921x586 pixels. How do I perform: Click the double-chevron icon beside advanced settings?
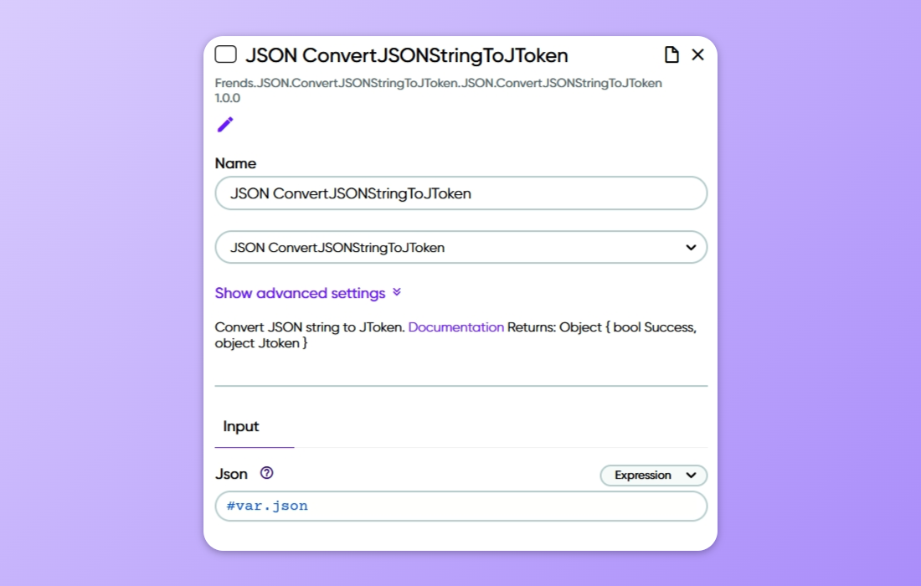click(x=397, y=292)
